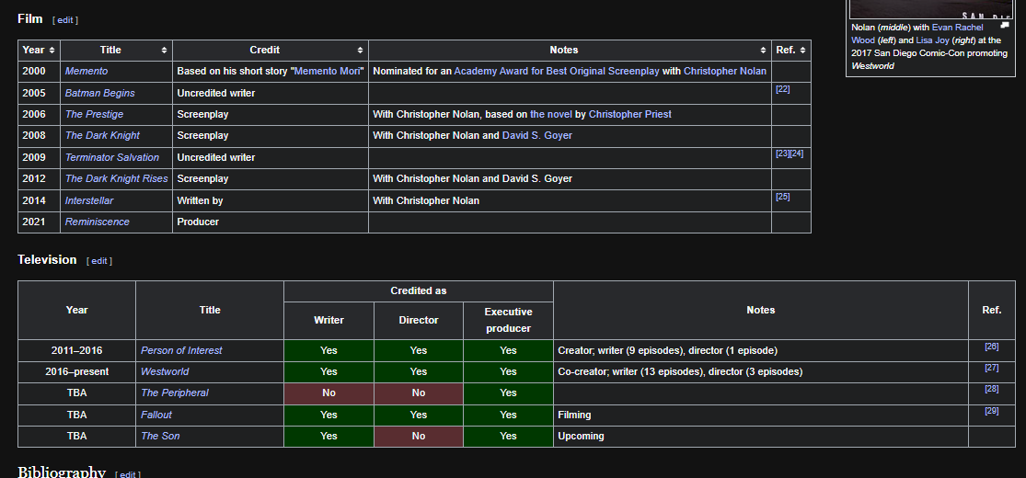This screenshot has height=478, width=1026.
Task: Open David S. Goyer link
Action: 536,135
